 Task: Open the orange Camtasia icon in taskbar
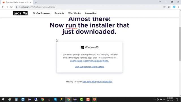pyautogui.click(x=88, y=99)
